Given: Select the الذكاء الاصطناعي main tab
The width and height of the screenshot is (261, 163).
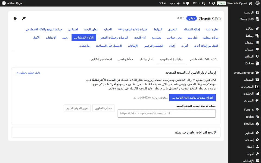Looking at the screenshot, I should pyautogui.click(x=84, y=37).
